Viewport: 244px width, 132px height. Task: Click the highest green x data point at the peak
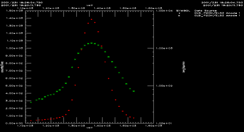[91, 43]
